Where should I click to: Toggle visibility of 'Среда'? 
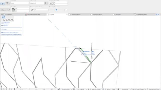(2, 29)
